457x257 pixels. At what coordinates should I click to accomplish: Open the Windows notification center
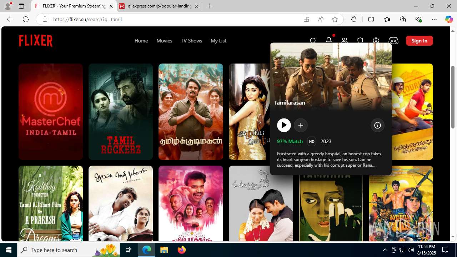(446, 250)
